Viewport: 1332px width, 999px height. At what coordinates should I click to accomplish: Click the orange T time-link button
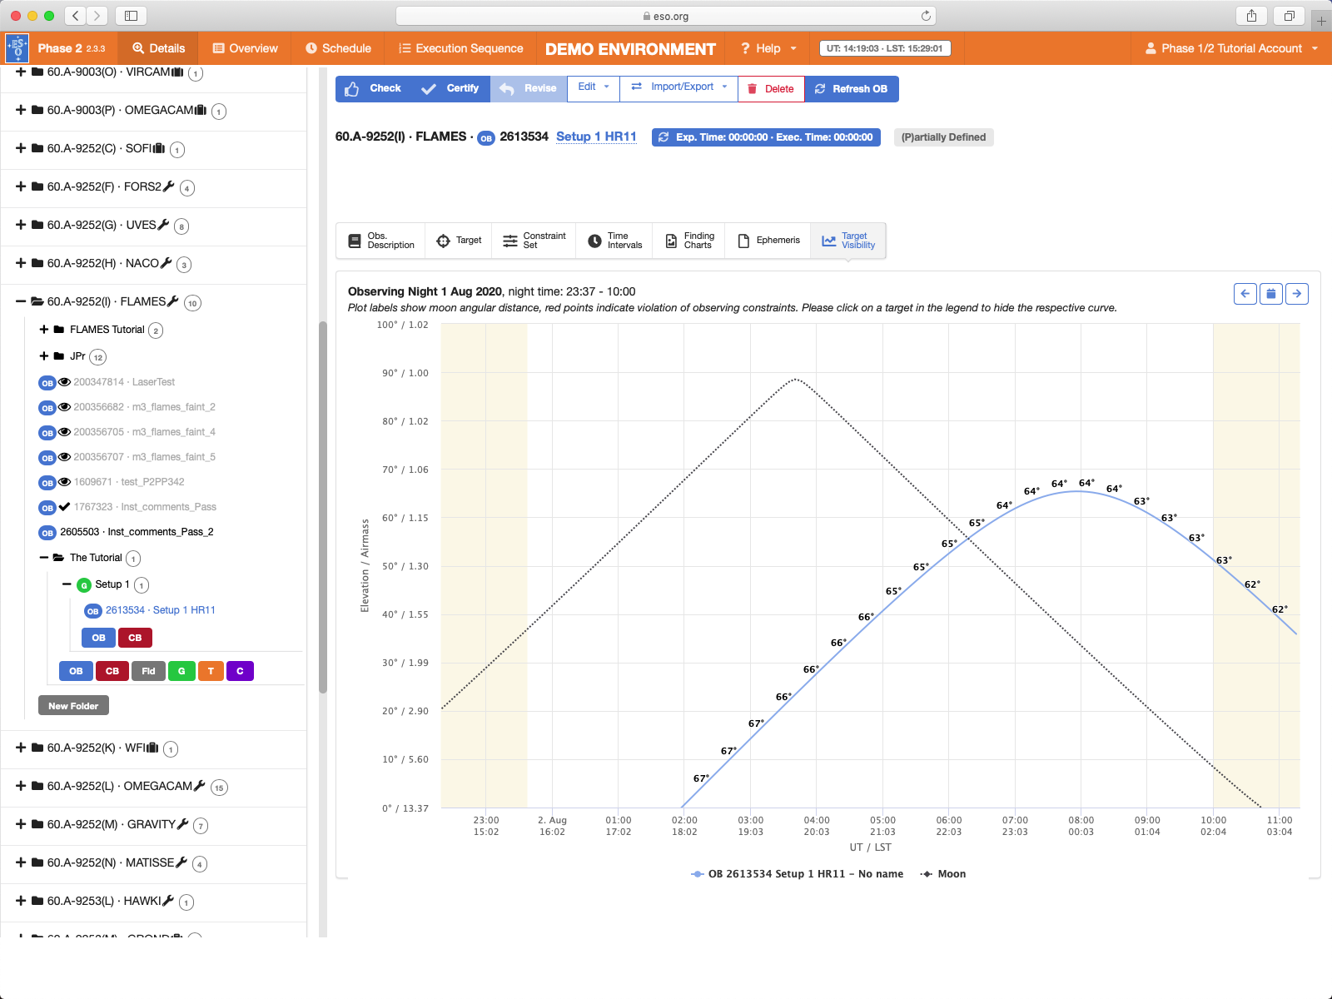coord(211,671)
